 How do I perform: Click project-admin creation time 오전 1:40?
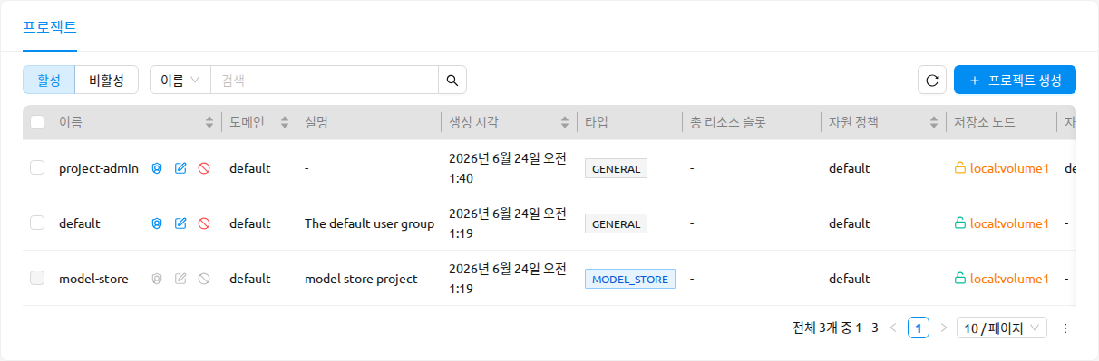click(508, 168)
